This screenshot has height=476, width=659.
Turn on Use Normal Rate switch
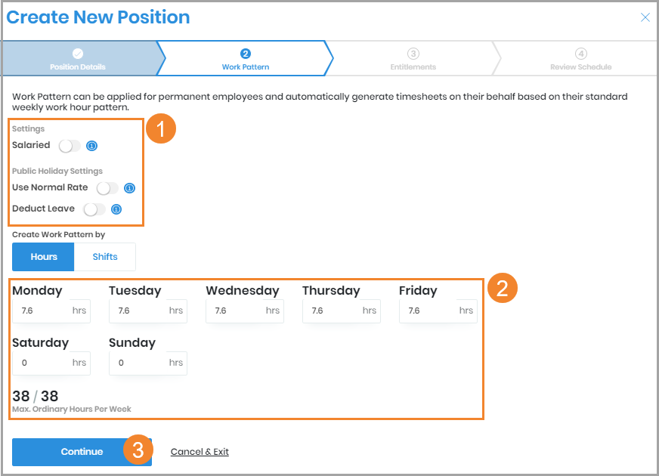[x=107, y=188]
